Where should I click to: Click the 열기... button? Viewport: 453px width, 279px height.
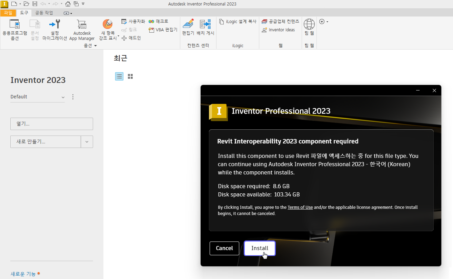[x=52, y=124]
